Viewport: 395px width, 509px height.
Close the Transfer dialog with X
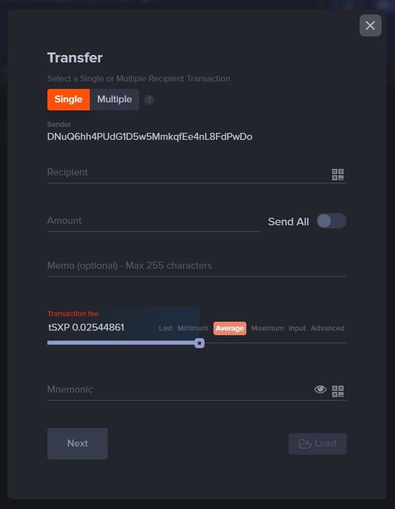(371, 25)
